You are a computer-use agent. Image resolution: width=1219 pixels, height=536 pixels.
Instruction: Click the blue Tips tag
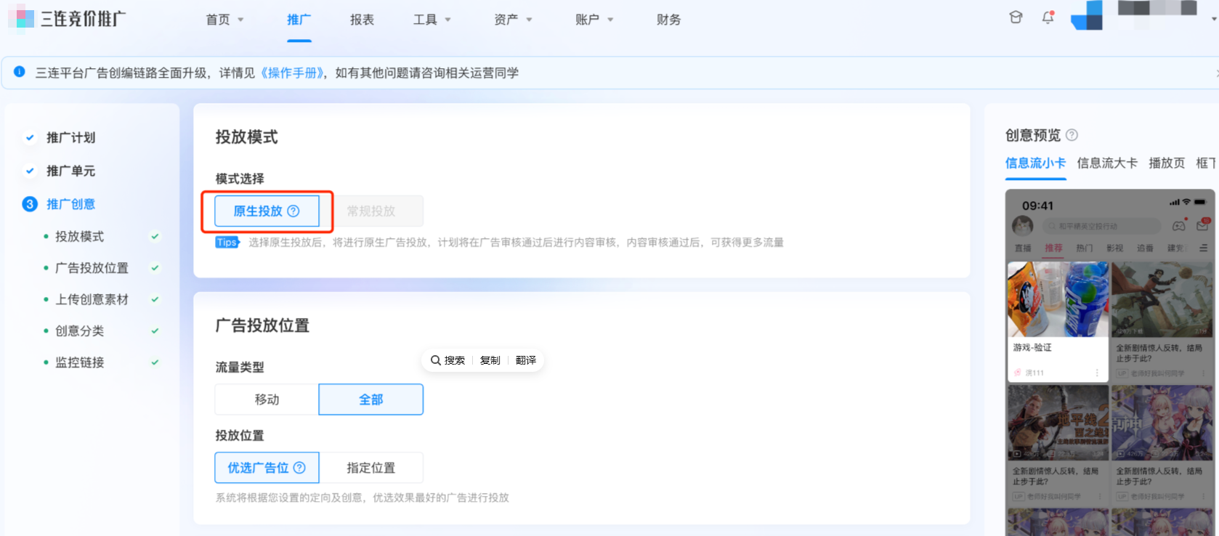click(x=227, y=243)
